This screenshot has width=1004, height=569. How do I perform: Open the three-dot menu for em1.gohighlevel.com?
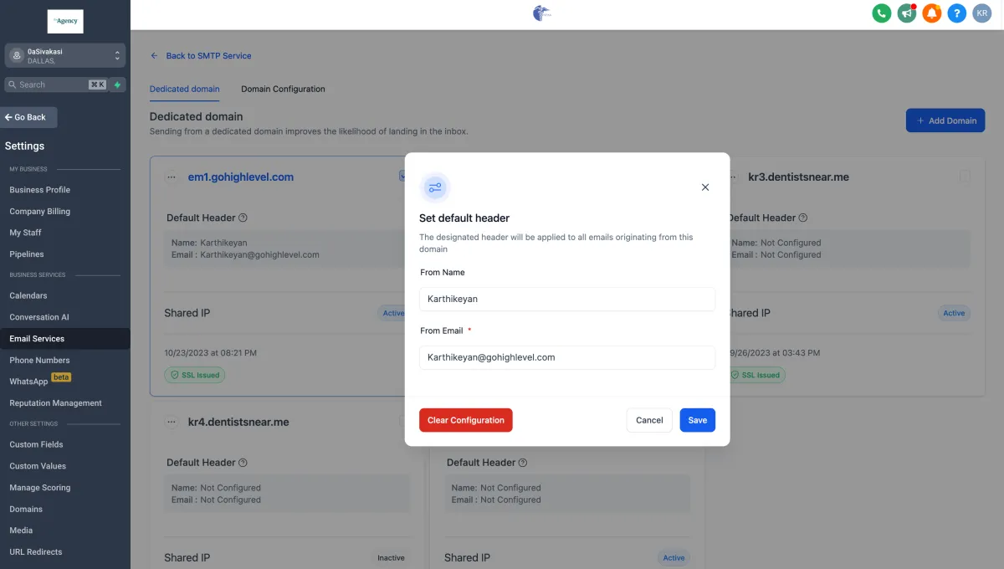[x=172, y=177]
